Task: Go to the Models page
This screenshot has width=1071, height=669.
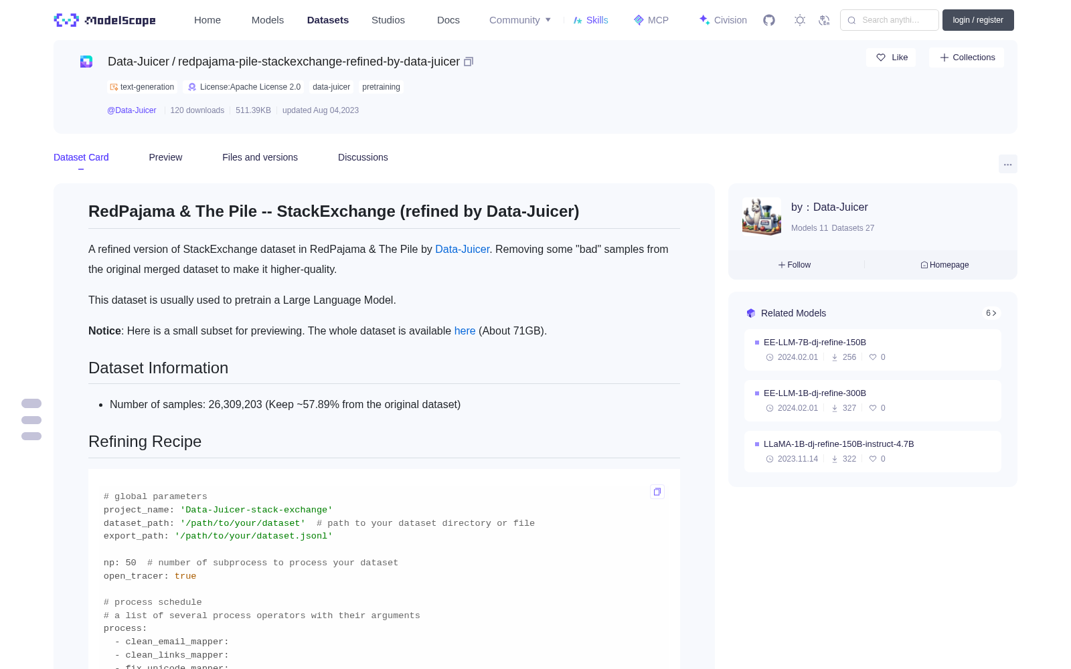Action: point(268,20)
